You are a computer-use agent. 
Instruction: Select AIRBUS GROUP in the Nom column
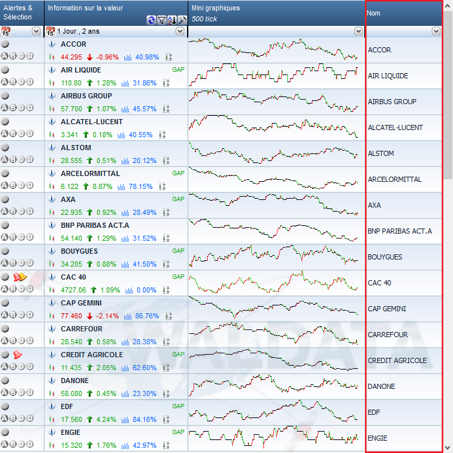click(392, 102)
